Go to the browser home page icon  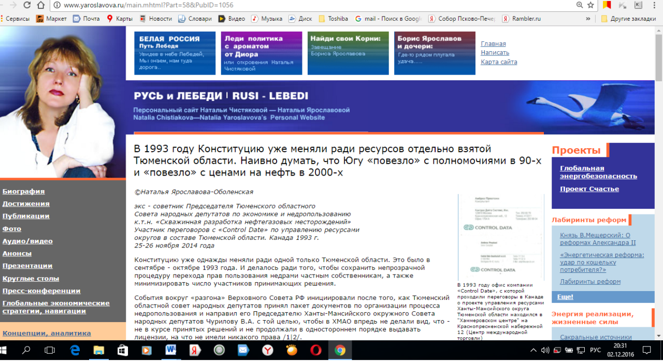point(41,5)
